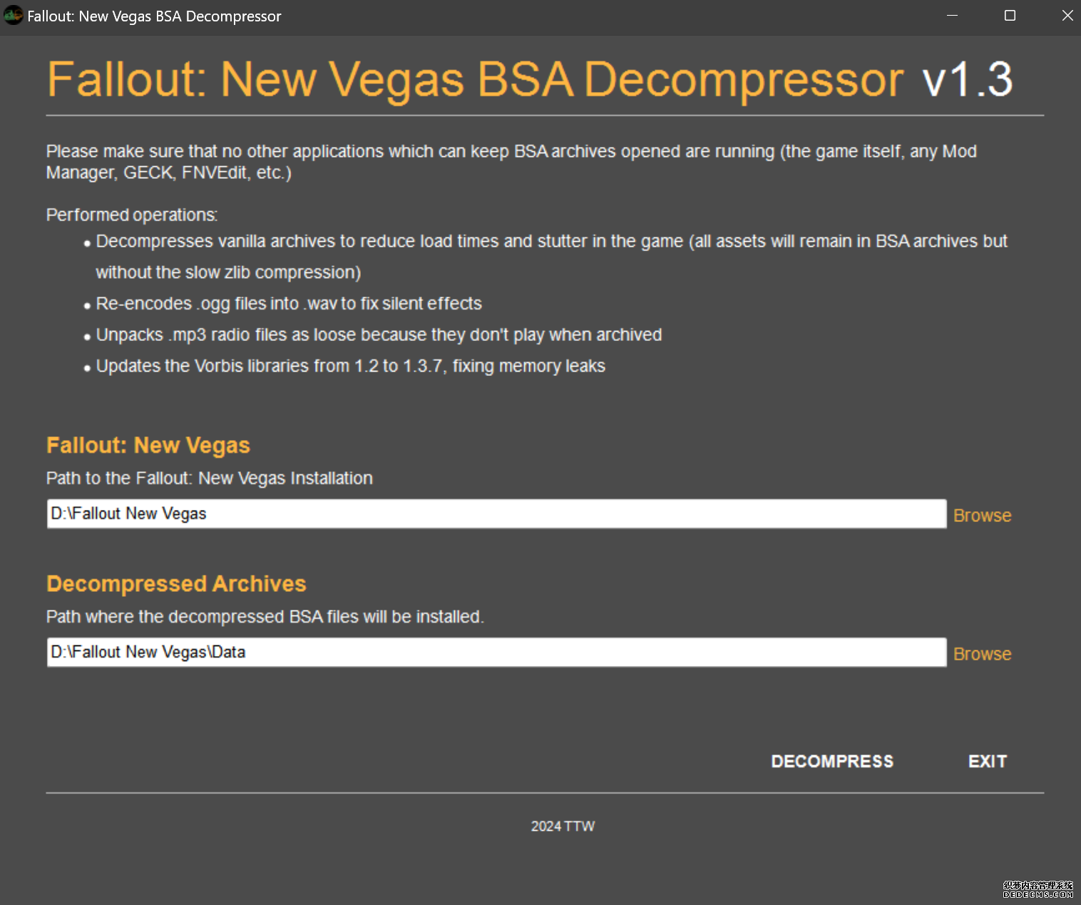
Task: Minimize the BSA Decompressor window
Action: tap(952, 16)
